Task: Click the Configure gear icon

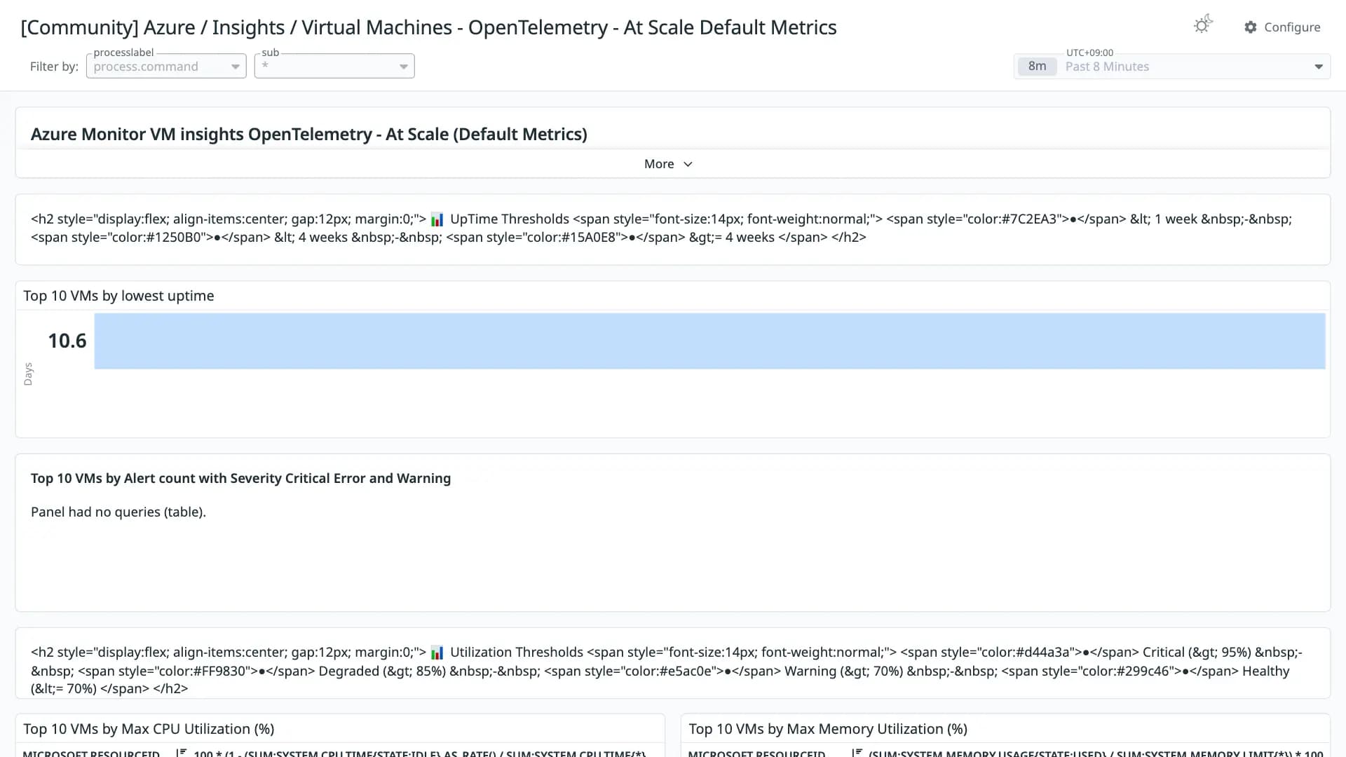Action: tap(1251, 27)
